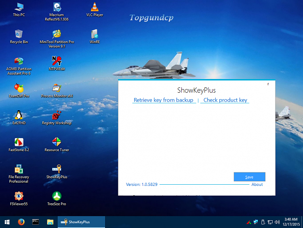Launch File Recovery Professional
Viewport: 303px width, 228px height.
pyautogui.click(x=19, y=174)
